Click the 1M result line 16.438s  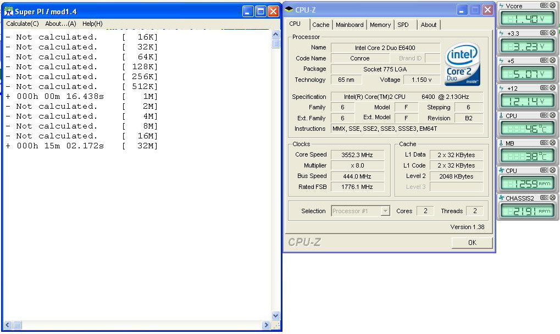tap(81, 96)
